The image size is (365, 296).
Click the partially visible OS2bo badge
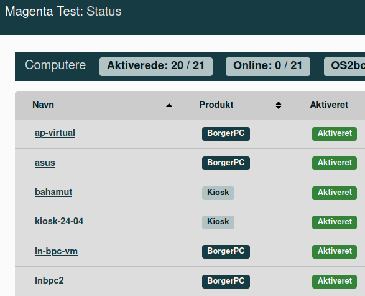pos(344,67)
